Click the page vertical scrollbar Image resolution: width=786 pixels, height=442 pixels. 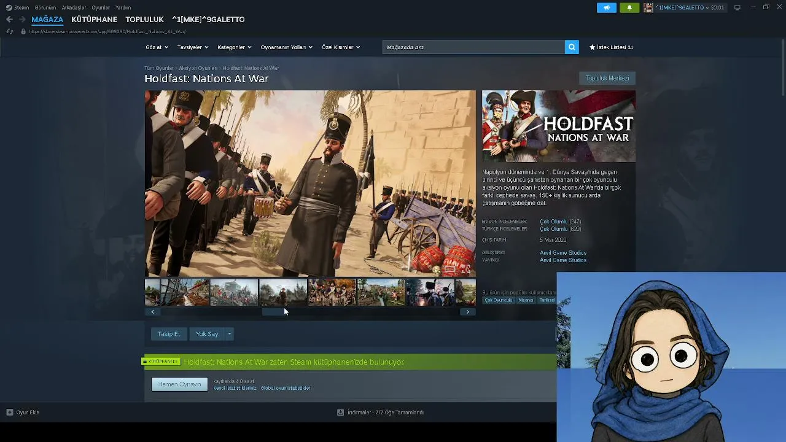pyautogui.click(x=783, y=68)
